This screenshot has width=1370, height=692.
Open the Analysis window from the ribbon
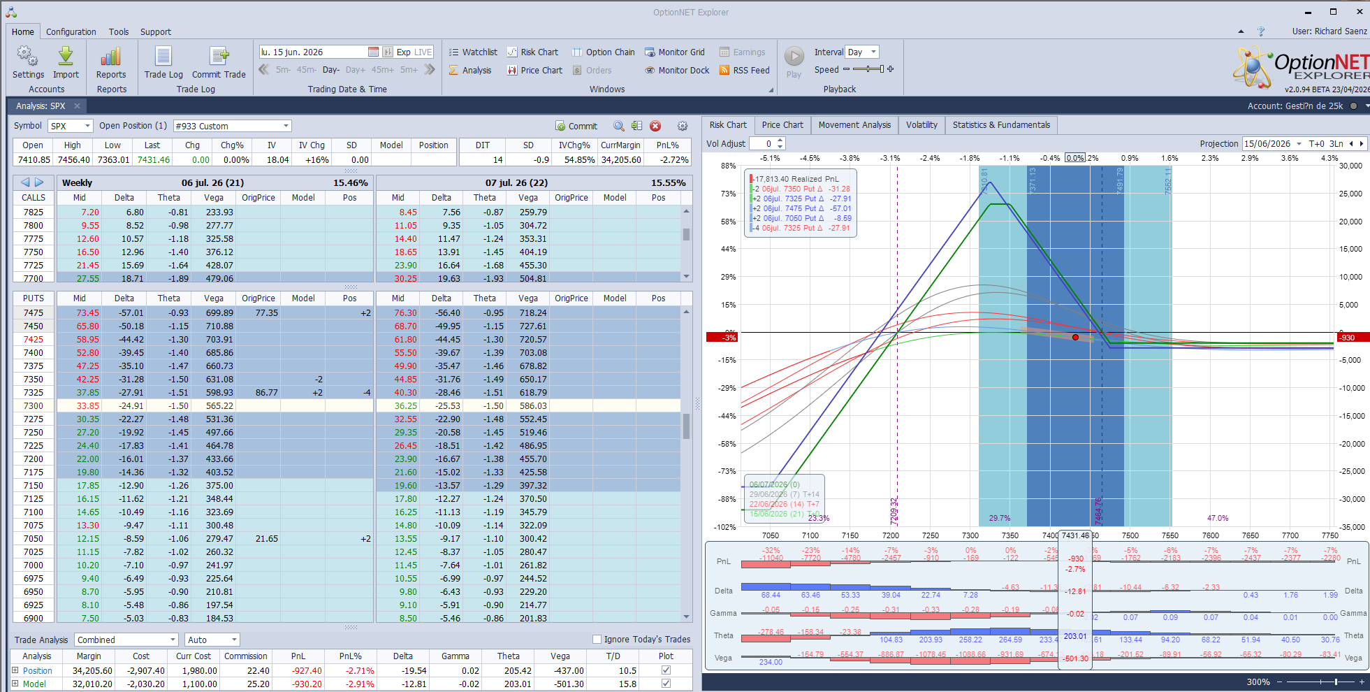tap(470, 70)
